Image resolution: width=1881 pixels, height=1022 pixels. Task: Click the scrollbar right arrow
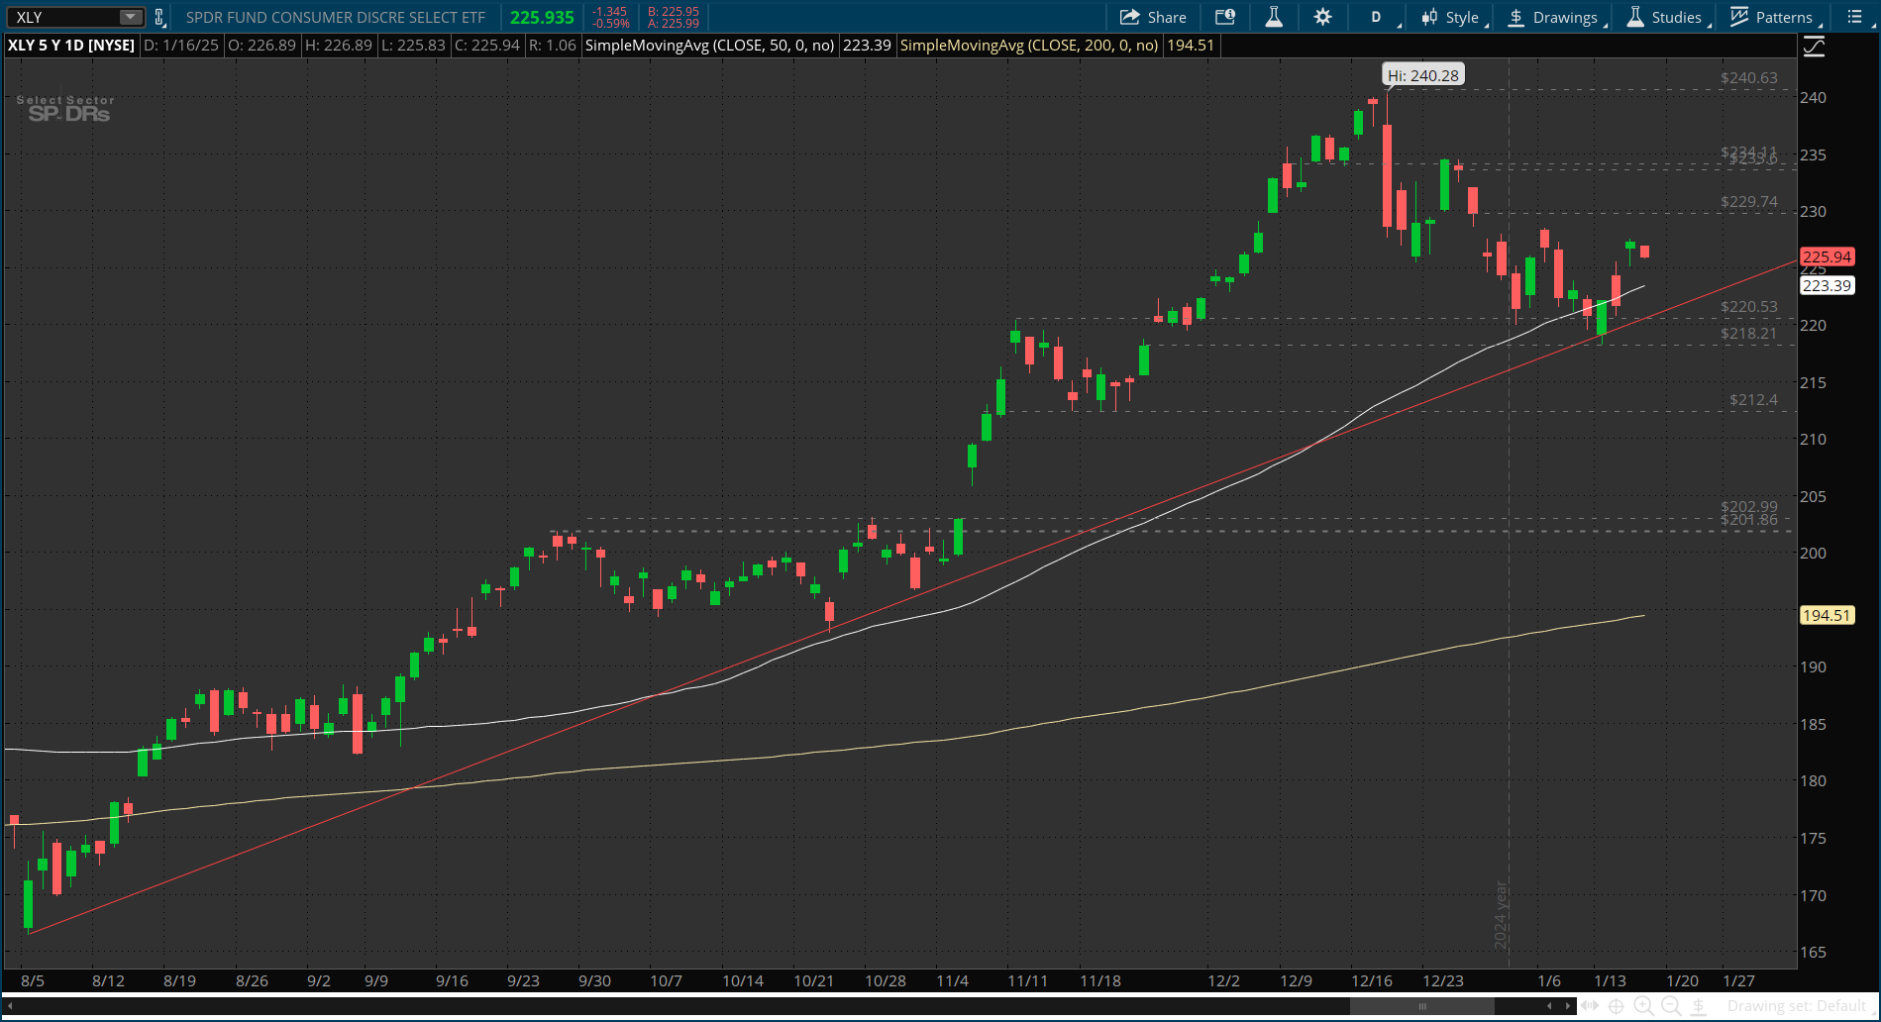pyautogui.click(x=1568, y=1006)
